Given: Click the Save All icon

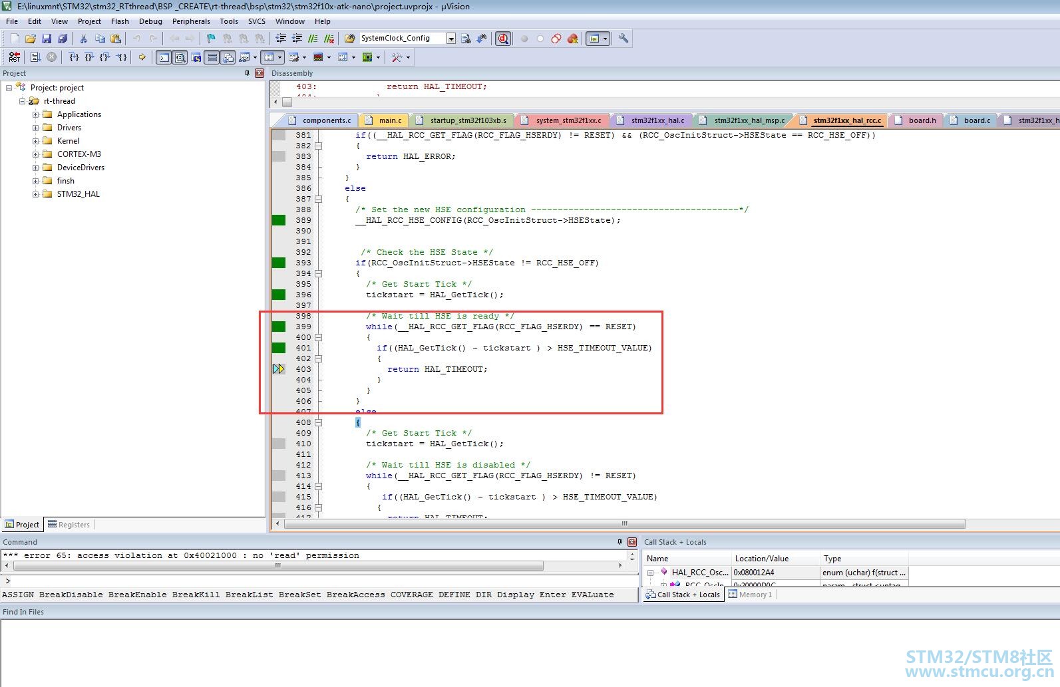Looking at the screenshot, I should point(63,39).
